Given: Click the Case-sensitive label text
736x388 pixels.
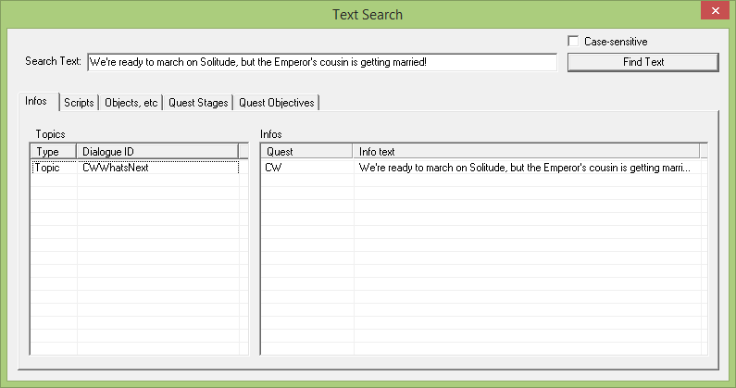Looking at the screenshot, I should pyautogui.click(x=615, y=42).
